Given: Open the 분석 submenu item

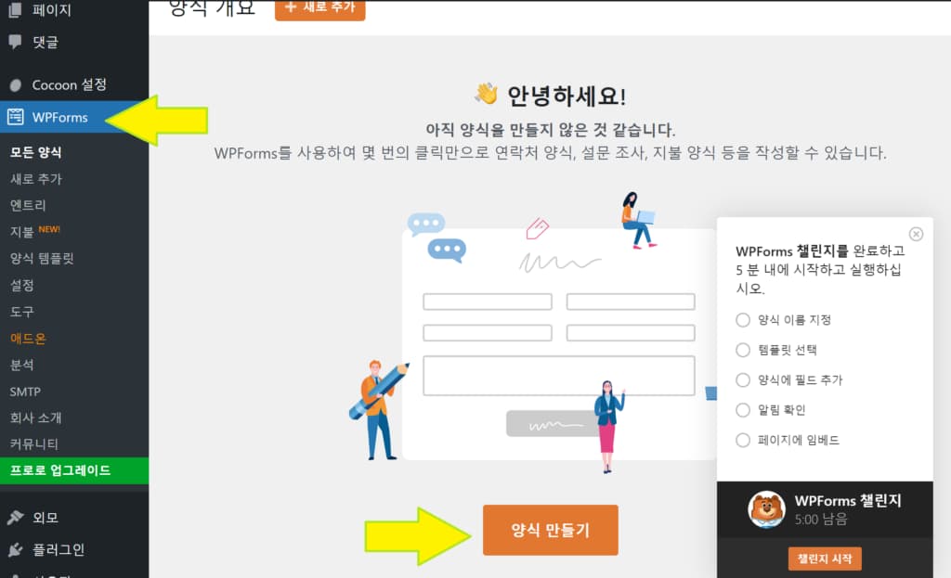Looking at the screenshot, I should pyautogui.click(x=22, y=365).
